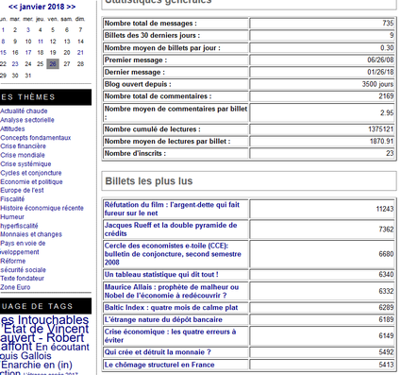Click the Enarchie en (in) tag

[x=37, y=365]
